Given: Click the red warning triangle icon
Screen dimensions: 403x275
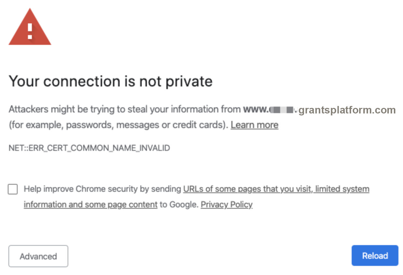Looking at the screenshot, I should (30, 27).
